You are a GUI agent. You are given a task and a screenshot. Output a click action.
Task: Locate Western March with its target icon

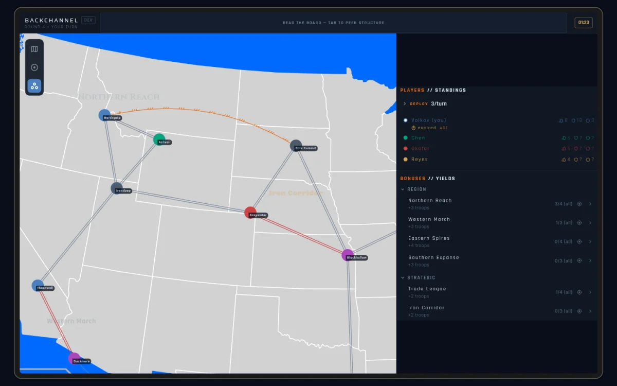click(x=579, y=223)
